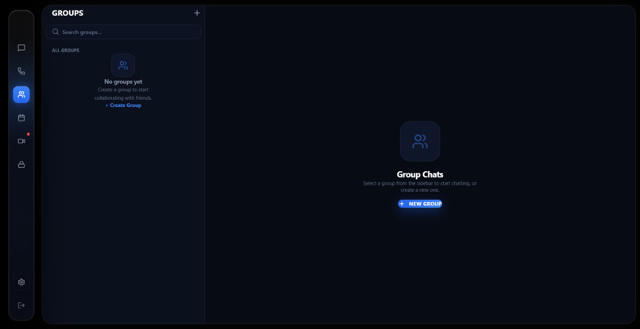
Task: Click the + Create Group link
Action: (x=123, y=105)
